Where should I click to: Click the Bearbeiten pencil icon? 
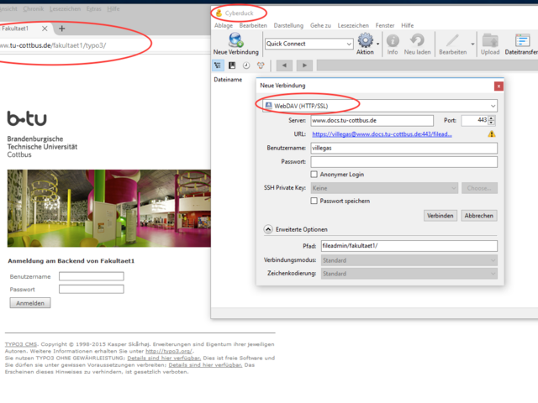tap(452, 40)
